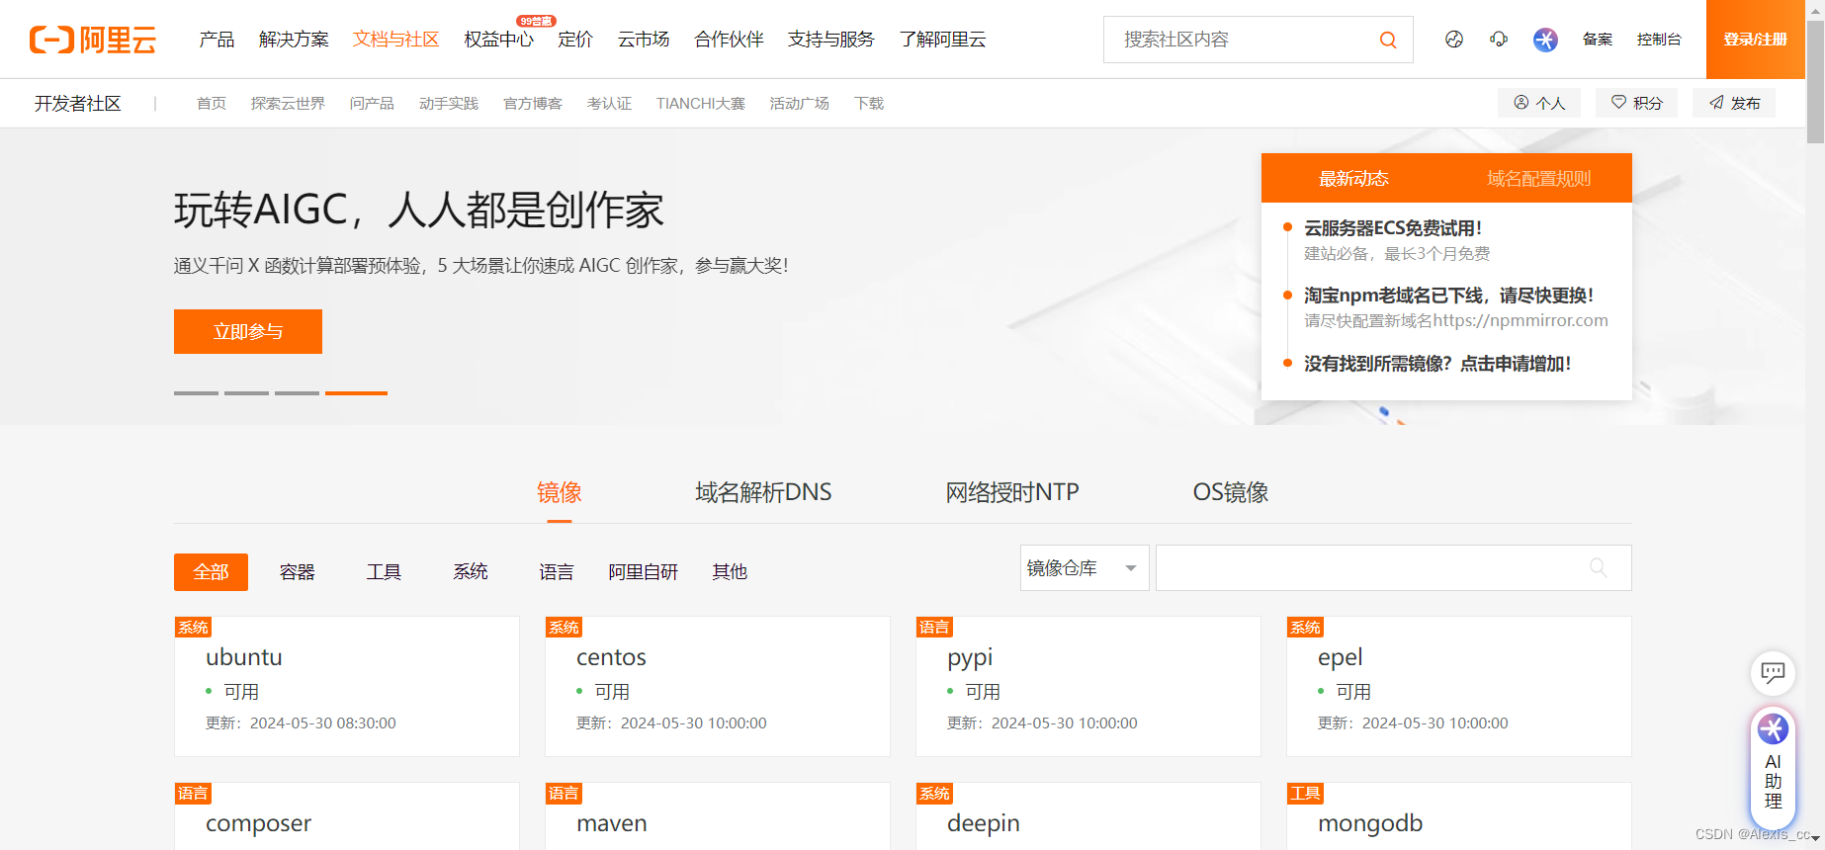Switch to the 镜像 tab
The image size is (1825, 850).
coord(560,492)
